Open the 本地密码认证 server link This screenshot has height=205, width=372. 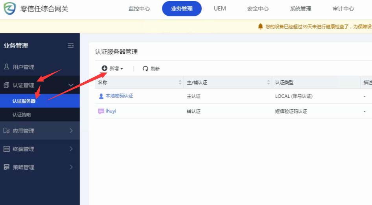(x=119, y=96)
